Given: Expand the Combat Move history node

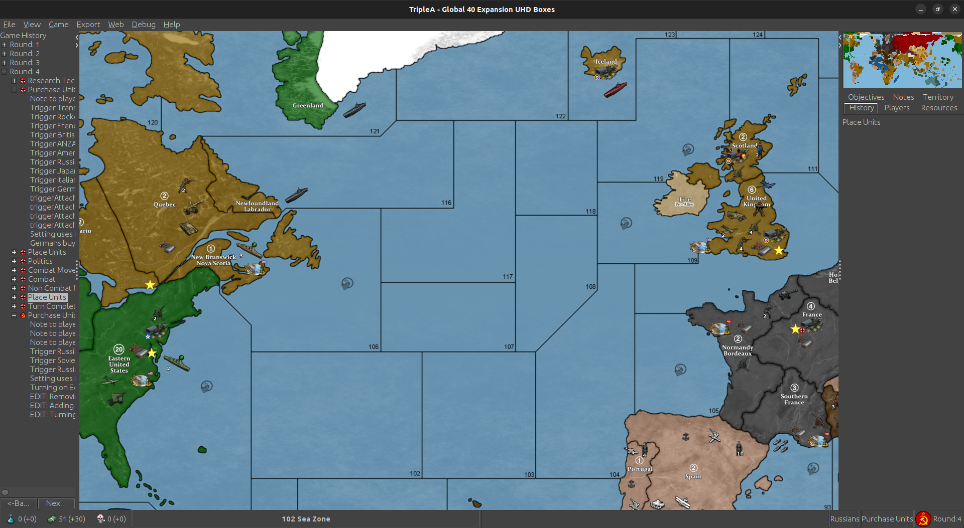Looking at the screenshot, I should pyautogui.click(x=14, y=270).
